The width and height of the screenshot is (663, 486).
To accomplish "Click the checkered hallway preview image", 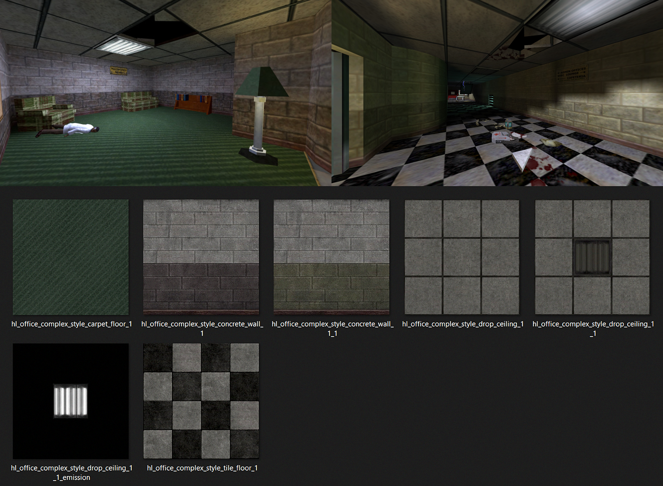I will [497, 93].
